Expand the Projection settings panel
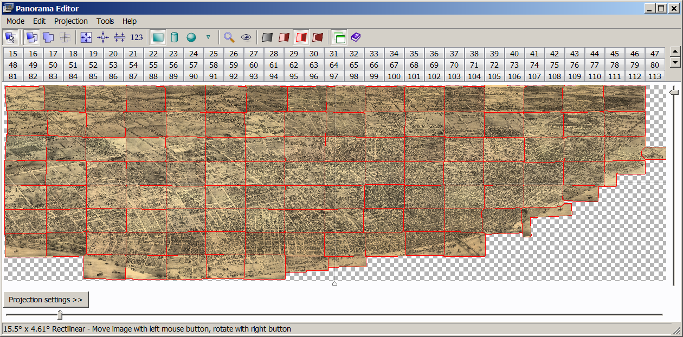The width and height of the screenshot is (683, 337). tap(46, 300)
